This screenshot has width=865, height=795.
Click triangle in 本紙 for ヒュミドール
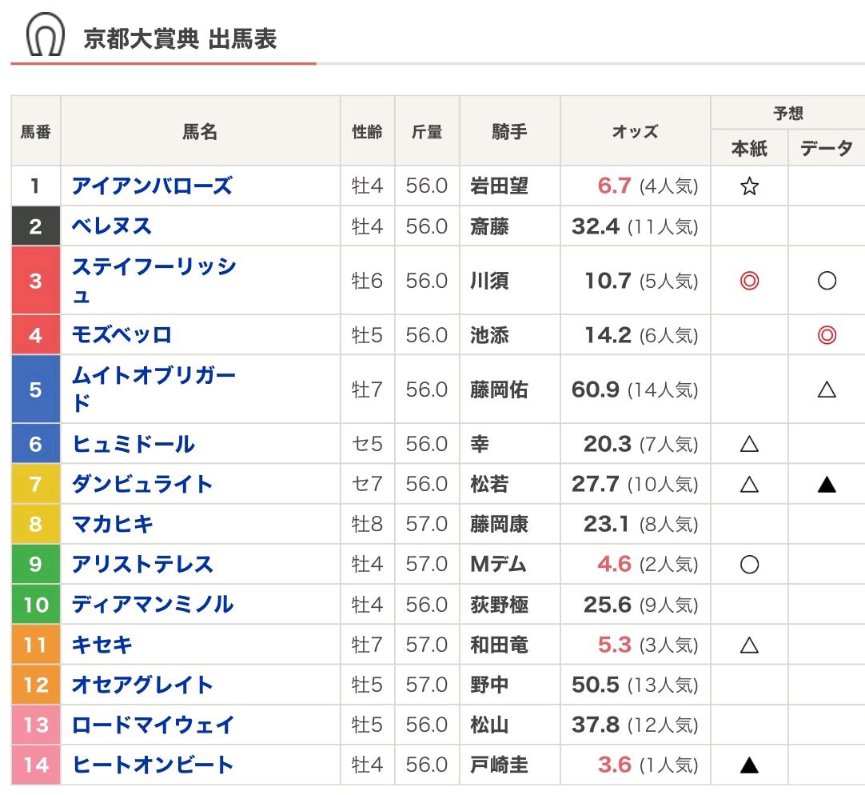click(x=749, y=444)
